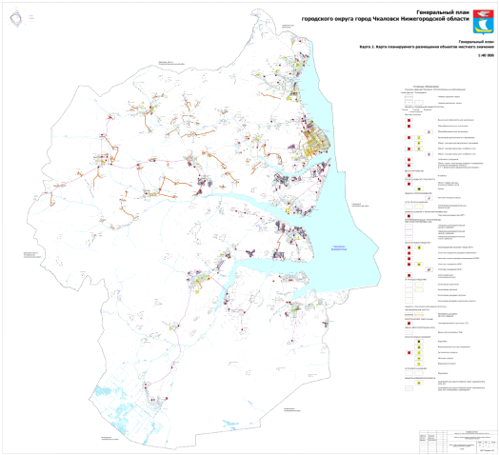
Task: Click the Chkalovsk coat of arms emblem
Action: click(483, 21)
